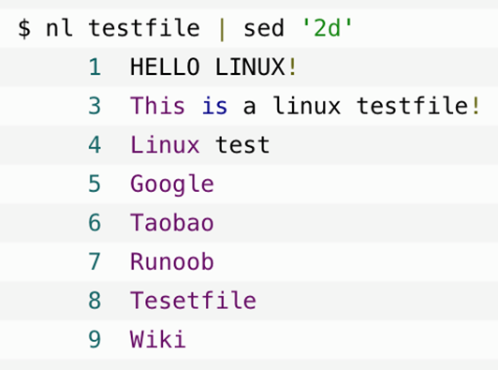Click the Runoob output line
Screen dimensions: 498x370
coord(172,261)
